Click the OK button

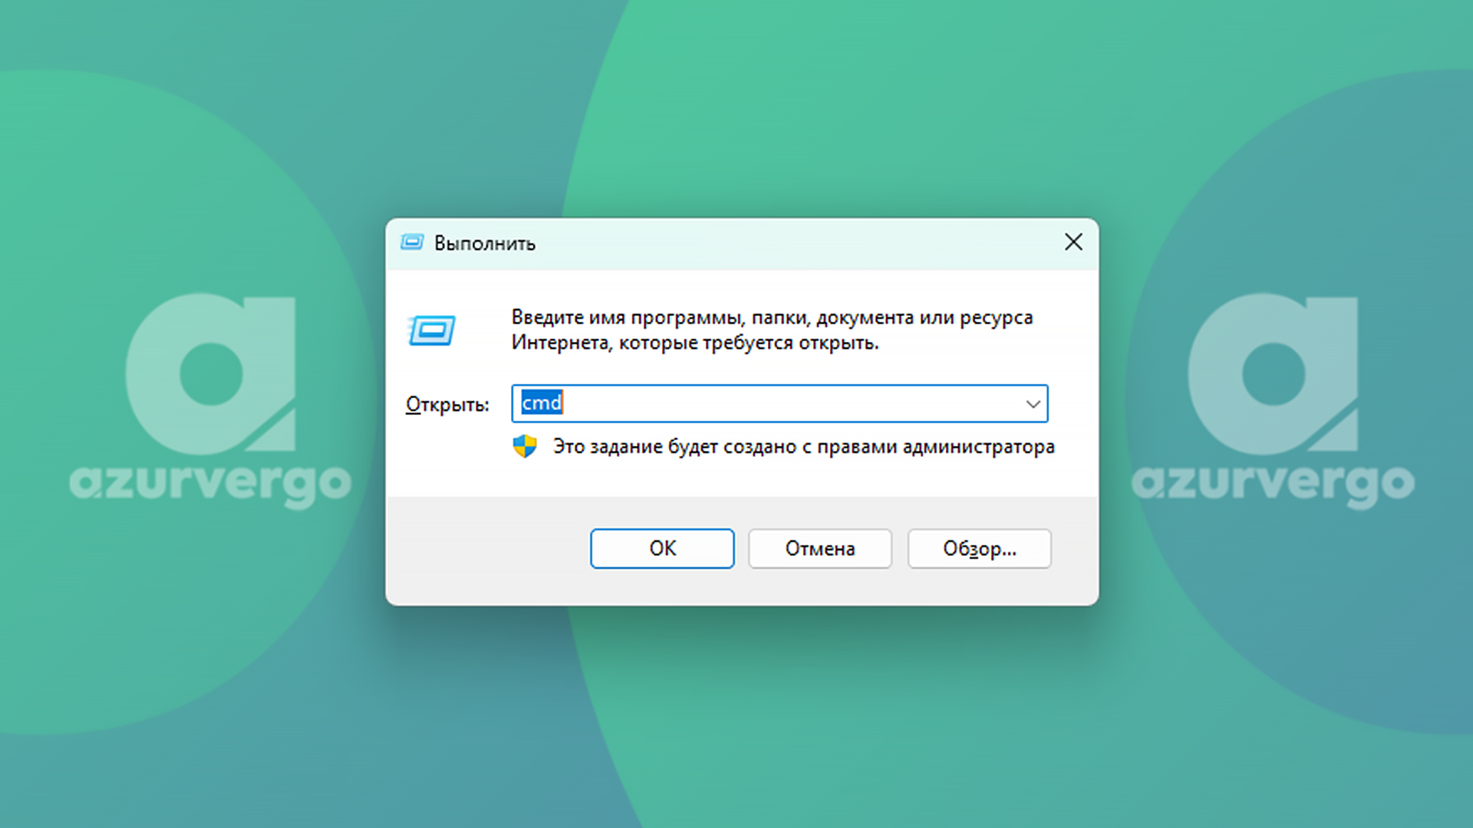662,548
